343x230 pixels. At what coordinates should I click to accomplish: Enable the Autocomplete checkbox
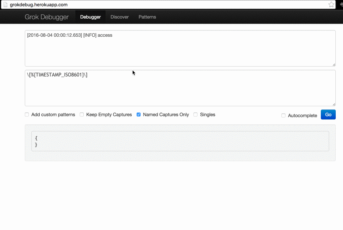tap(283, 115)
